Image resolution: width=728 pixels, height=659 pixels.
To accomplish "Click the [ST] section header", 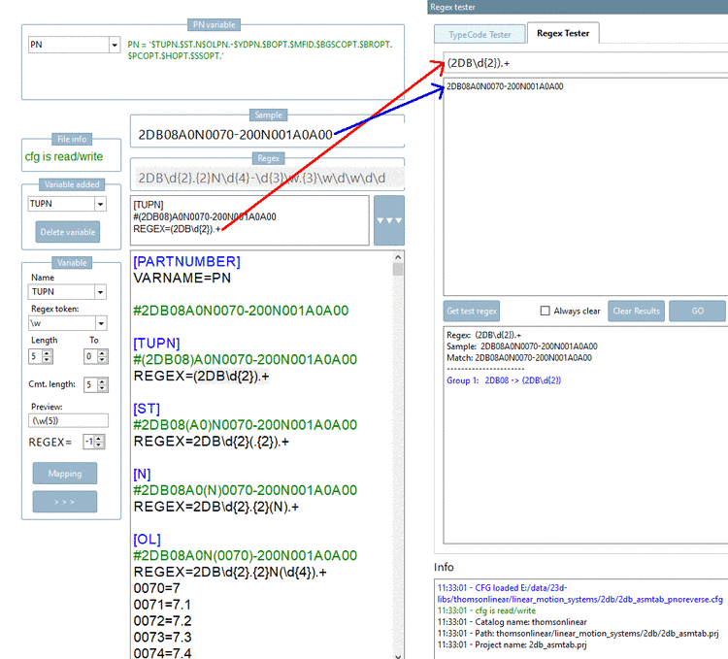I will (x=147, y=409).
